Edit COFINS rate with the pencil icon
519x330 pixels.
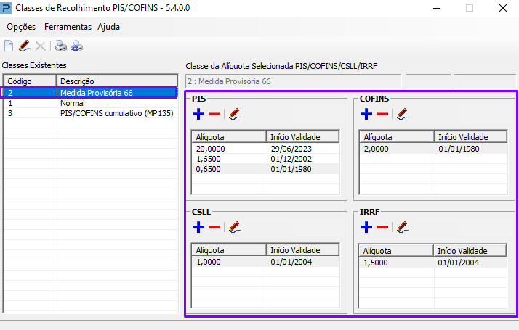[402, 114]
